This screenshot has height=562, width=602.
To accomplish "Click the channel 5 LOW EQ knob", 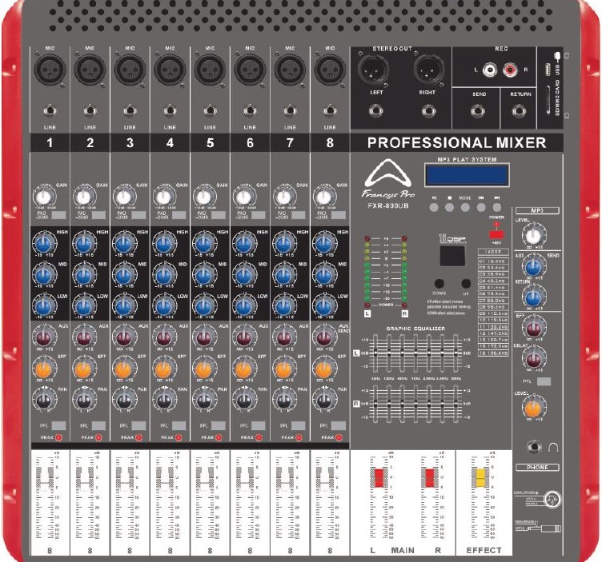I will [x=204, y=307].
